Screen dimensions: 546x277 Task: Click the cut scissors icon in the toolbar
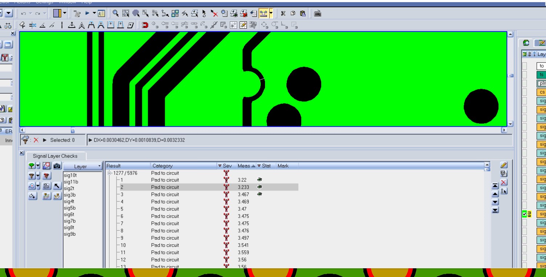coord(284,14)
